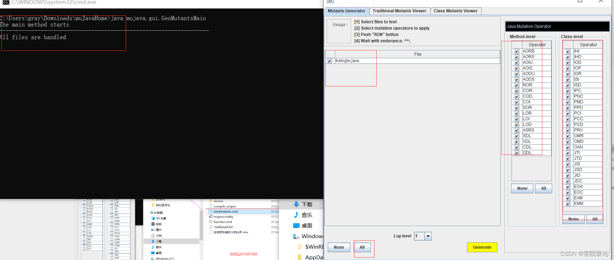Click None button below the file list

pyautogui.click(x=339, y=247)
